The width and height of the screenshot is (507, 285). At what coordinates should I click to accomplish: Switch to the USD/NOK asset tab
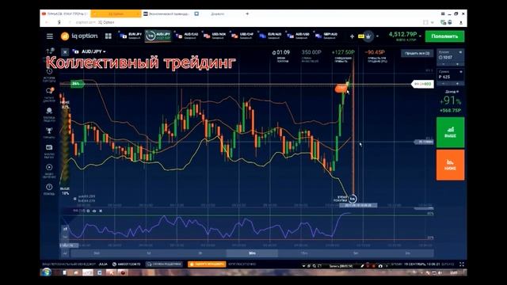pos(215,36)
